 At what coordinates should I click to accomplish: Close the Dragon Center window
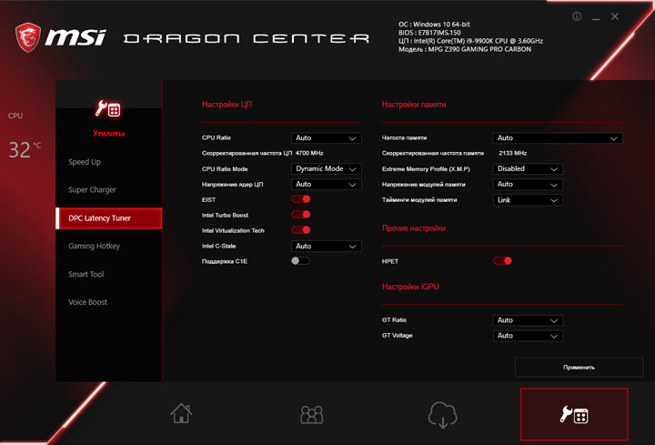(x=615, y=16)
